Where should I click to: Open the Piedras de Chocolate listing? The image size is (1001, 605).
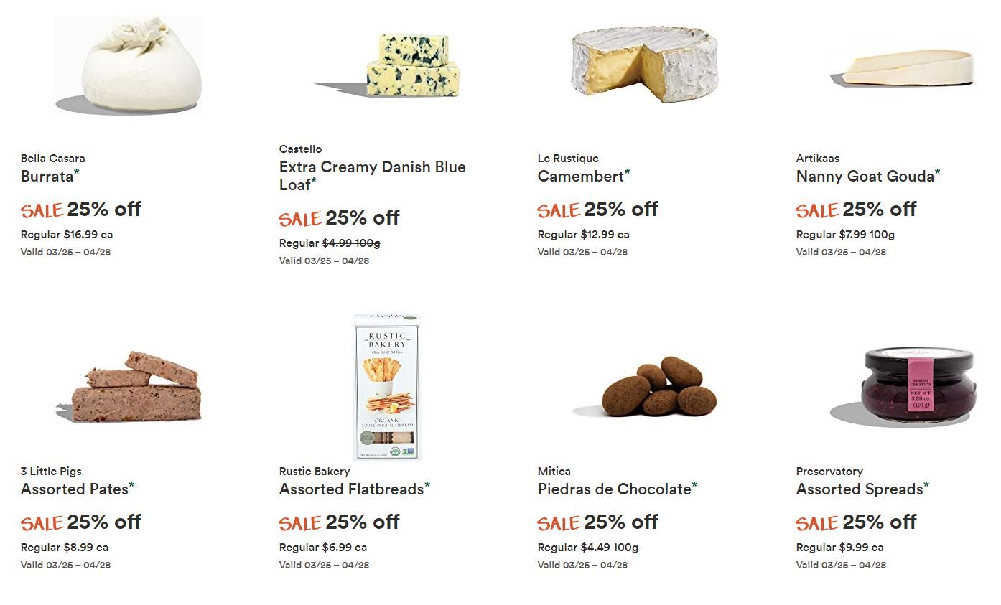click(x=618, y=489)
